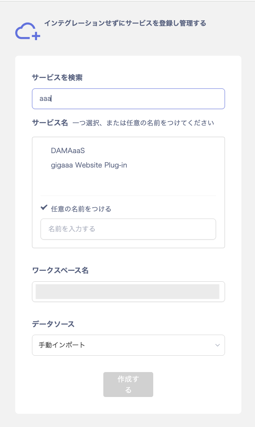
Task: Toggle the 任意の名前をつける option label
Action: (81, 209)
